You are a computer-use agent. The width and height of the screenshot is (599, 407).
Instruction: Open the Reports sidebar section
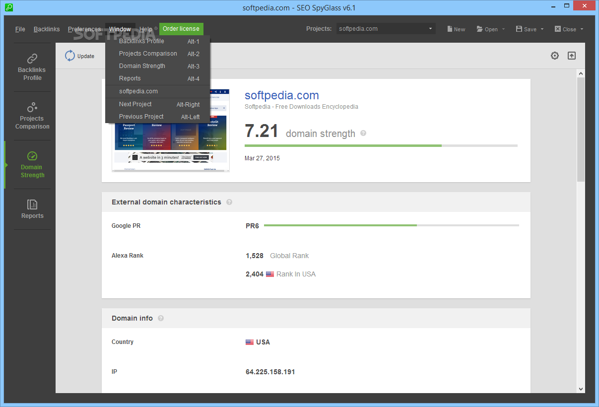(x=32, y=209)
